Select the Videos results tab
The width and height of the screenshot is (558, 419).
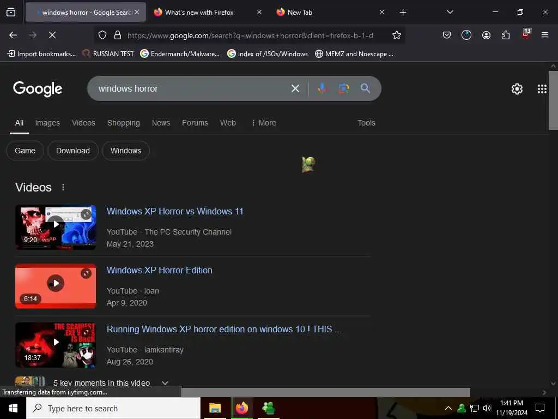(83, 123)
